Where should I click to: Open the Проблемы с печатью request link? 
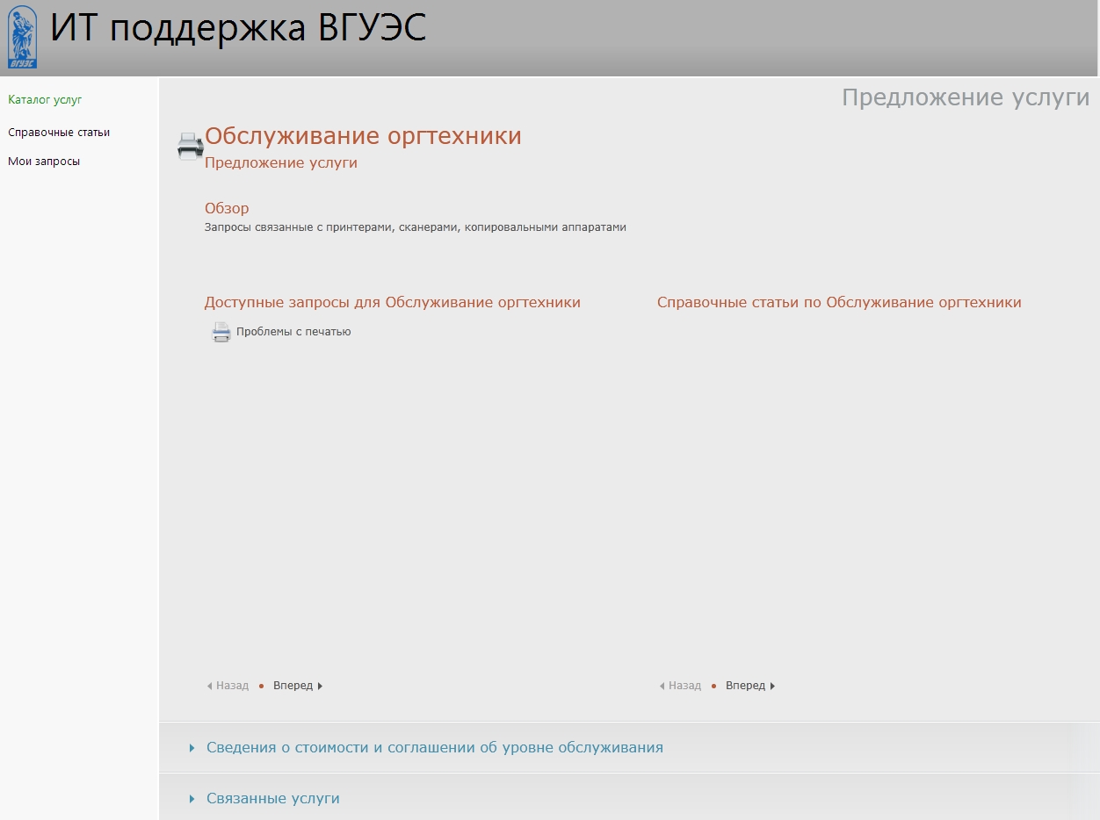(x=293, y=332)
